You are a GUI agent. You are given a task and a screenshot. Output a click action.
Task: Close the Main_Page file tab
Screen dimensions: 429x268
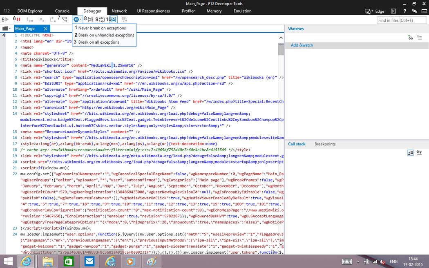(46, 29)
